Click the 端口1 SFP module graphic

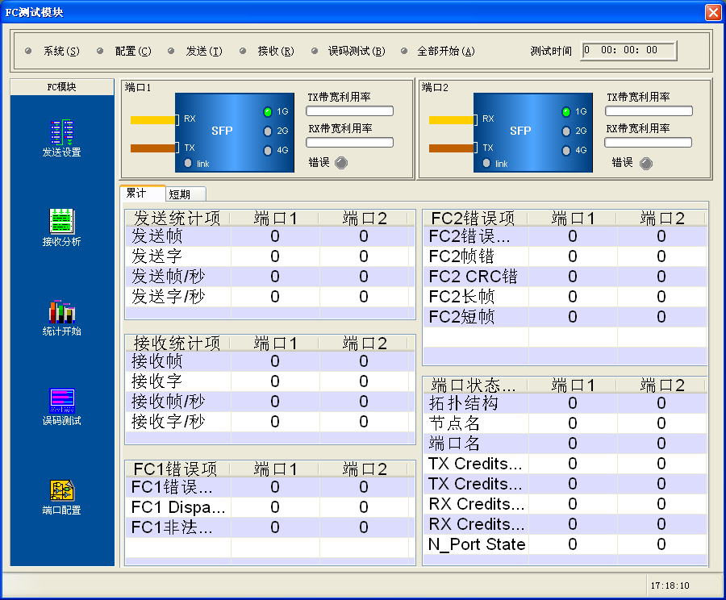coord(235,132)
